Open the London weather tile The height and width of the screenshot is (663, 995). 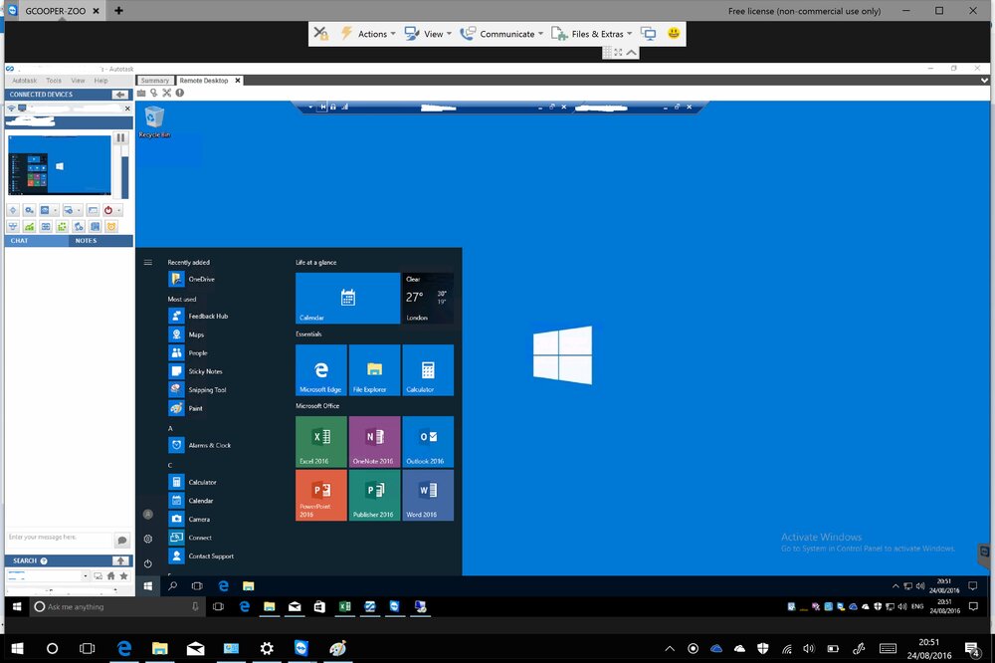[x=428, y=298]
